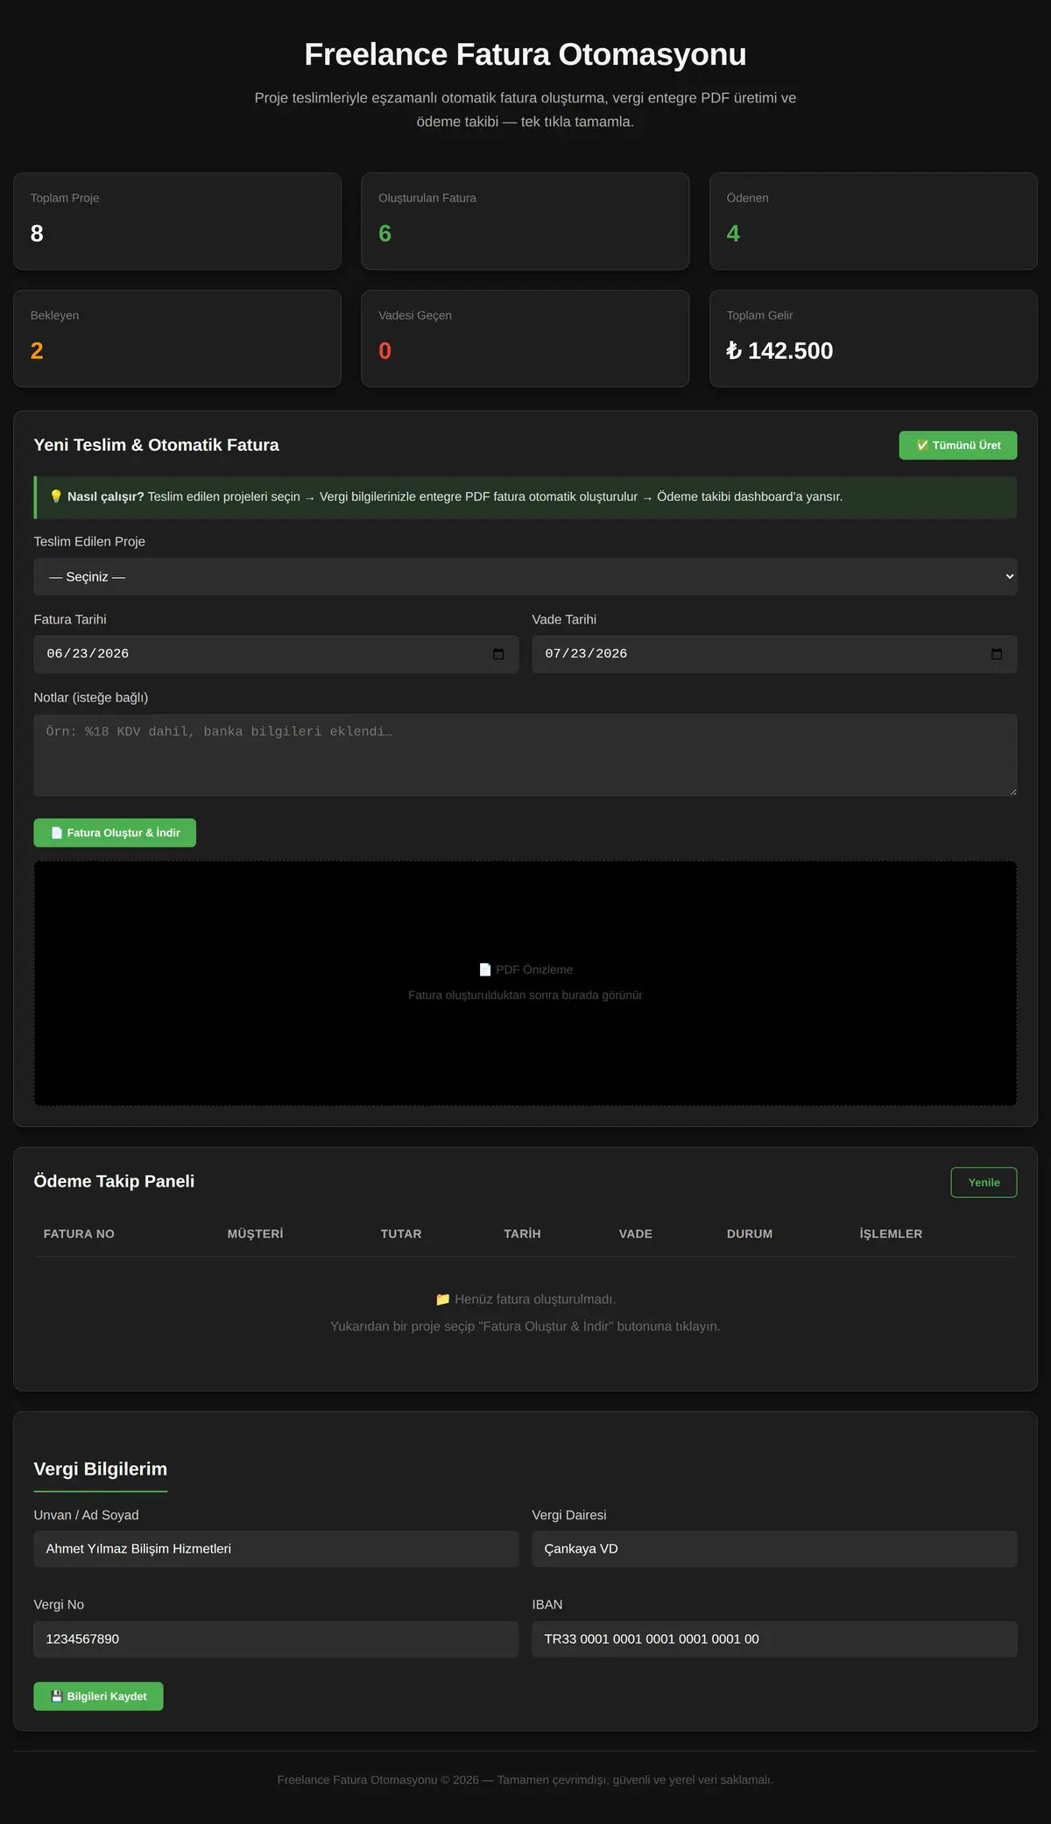Click the İŞLEMLER column header

pos(891,1234)
